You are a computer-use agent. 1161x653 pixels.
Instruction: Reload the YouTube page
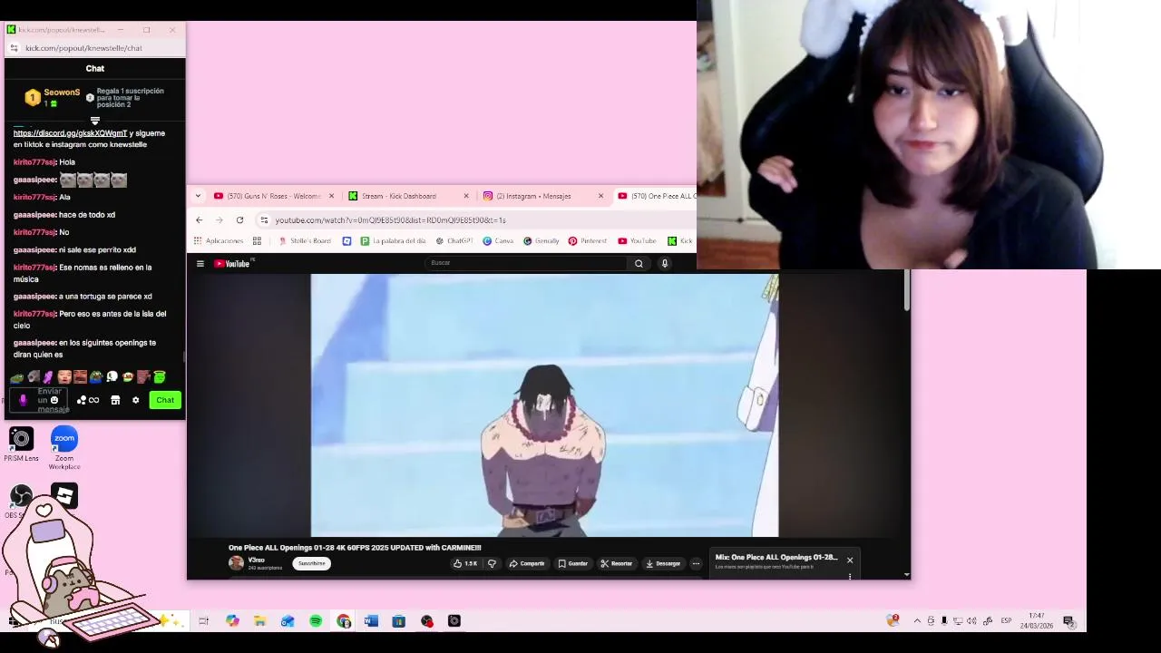[239, 219]
